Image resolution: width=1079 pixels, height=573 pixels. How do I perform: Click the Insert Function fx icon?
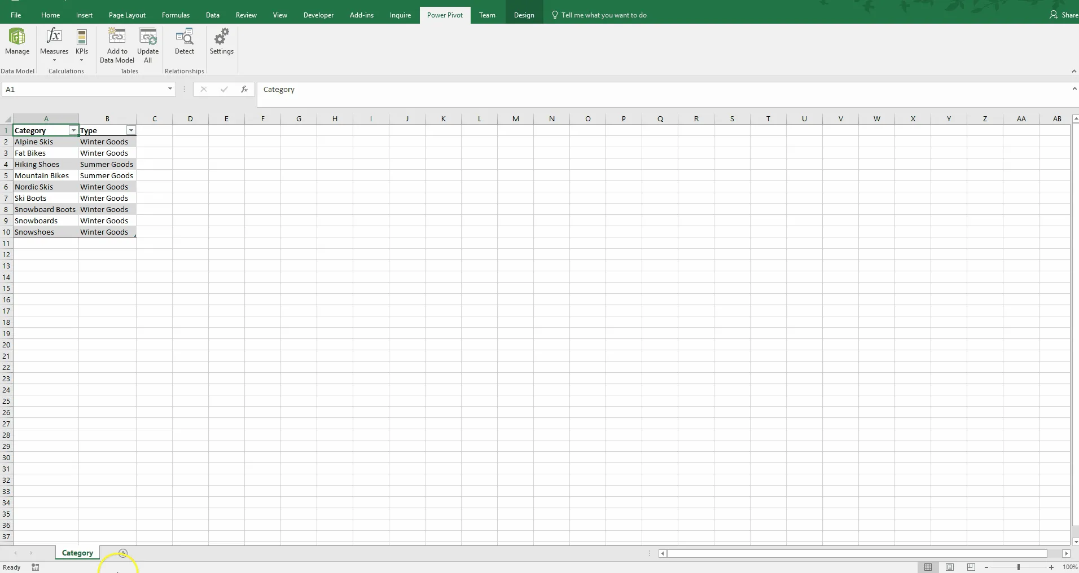click(244, 89)
